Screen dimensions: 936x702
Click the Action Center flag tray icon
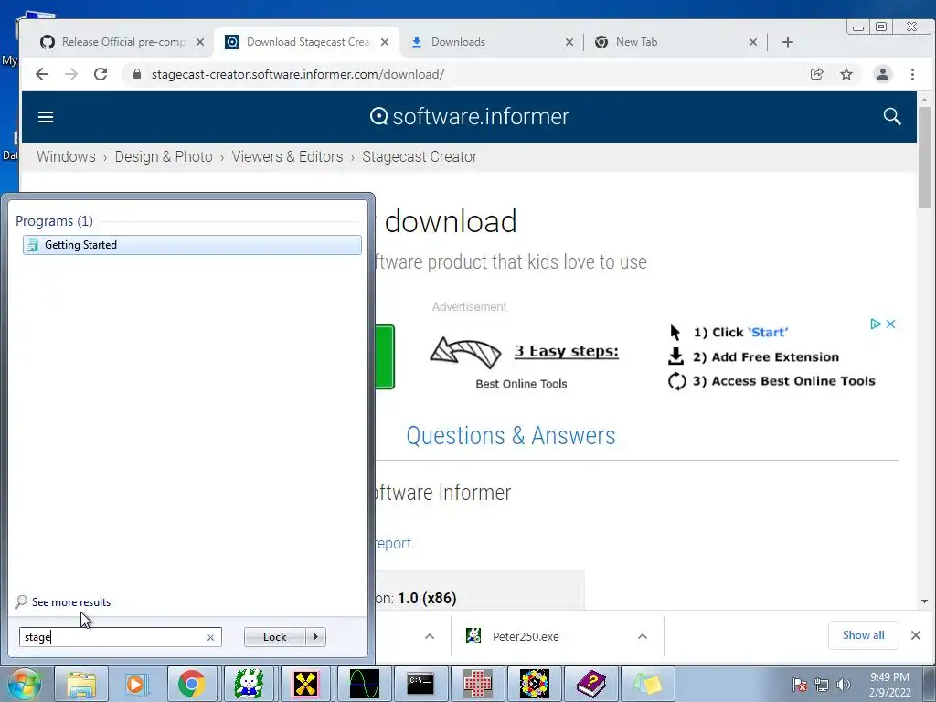pyautogui.click(x=800, y=685)
